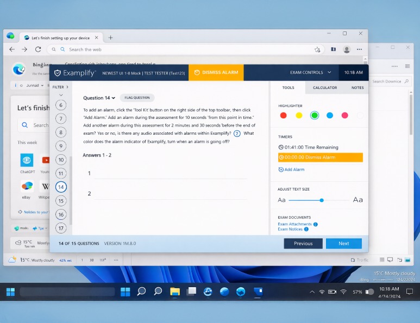Open the Exam Attachments link
Viewport: 420px width, 323px height.
coord(294,224)
